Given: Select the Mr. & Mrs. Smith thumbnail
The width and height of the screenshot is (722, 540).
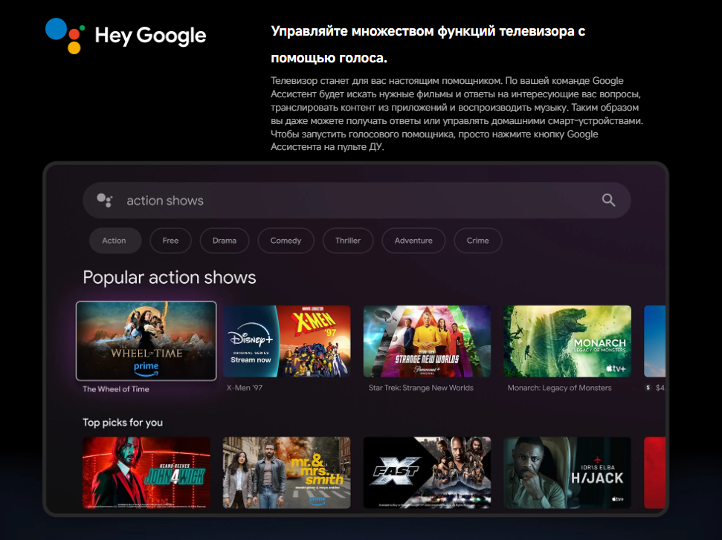Looking at the screenshot, I should tap(286, 472).
